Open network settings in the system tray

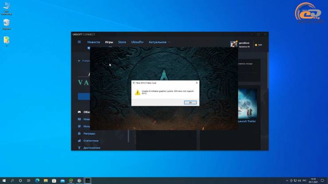click(295, 180)
